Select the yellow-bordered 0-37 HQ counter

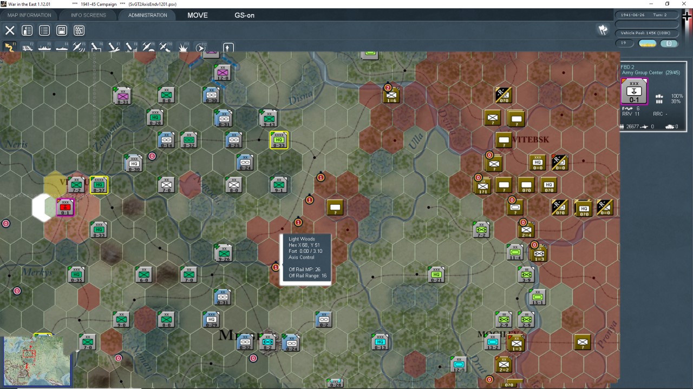99,185
